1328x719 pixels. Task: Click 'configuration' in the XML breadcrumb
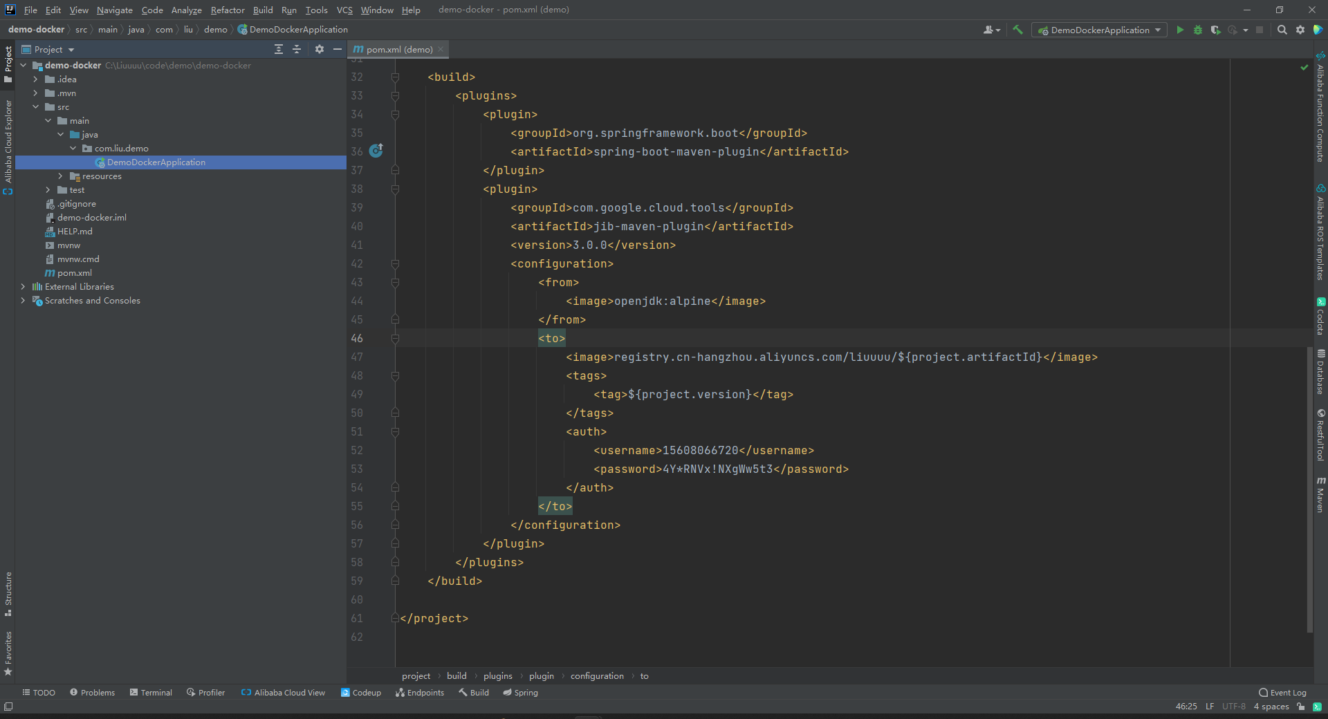pos(597,675)
